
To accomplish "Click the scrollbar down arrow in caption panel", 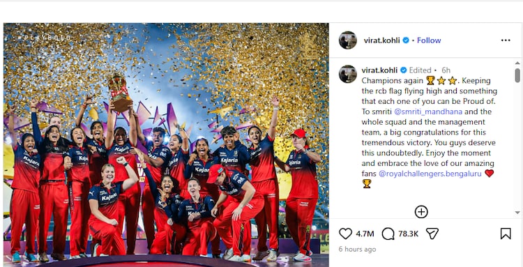I will pos(517,213).
